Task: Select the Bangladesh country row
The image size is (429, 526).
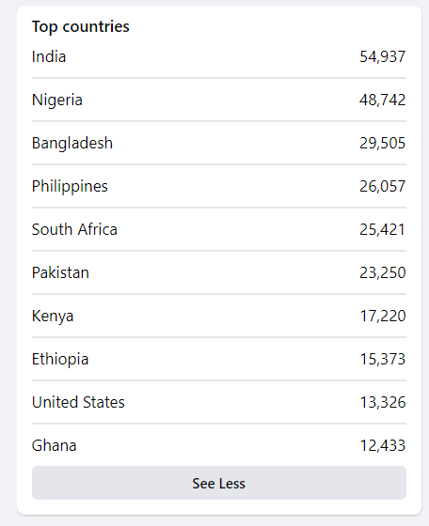Action: (x=219, y=143)
